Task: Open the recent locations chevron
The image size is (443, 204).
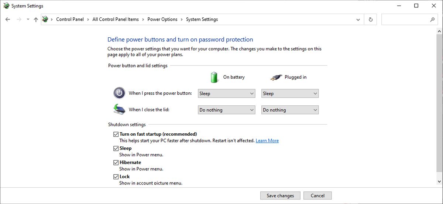Action: 28,20
